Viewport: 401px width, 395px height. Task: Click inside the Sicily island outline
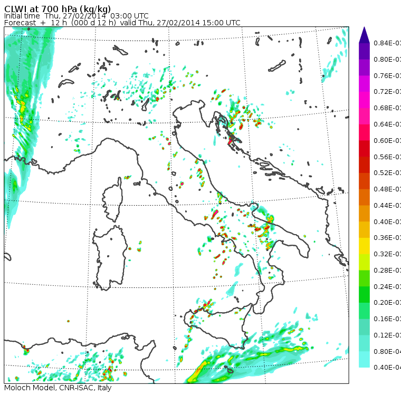point(217,325)
